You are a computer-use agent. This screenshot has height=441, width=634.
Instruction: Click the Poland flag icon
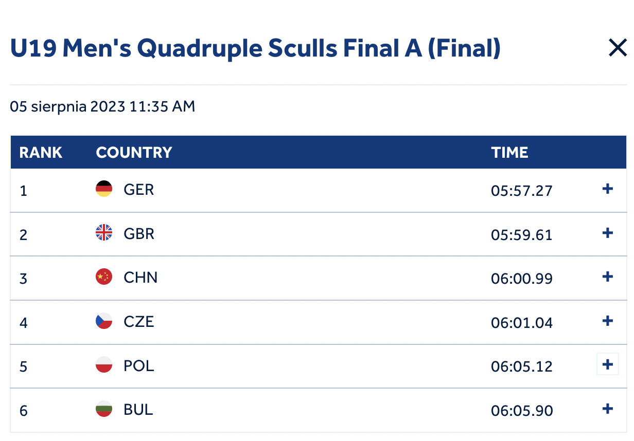(x=104, y=365)
